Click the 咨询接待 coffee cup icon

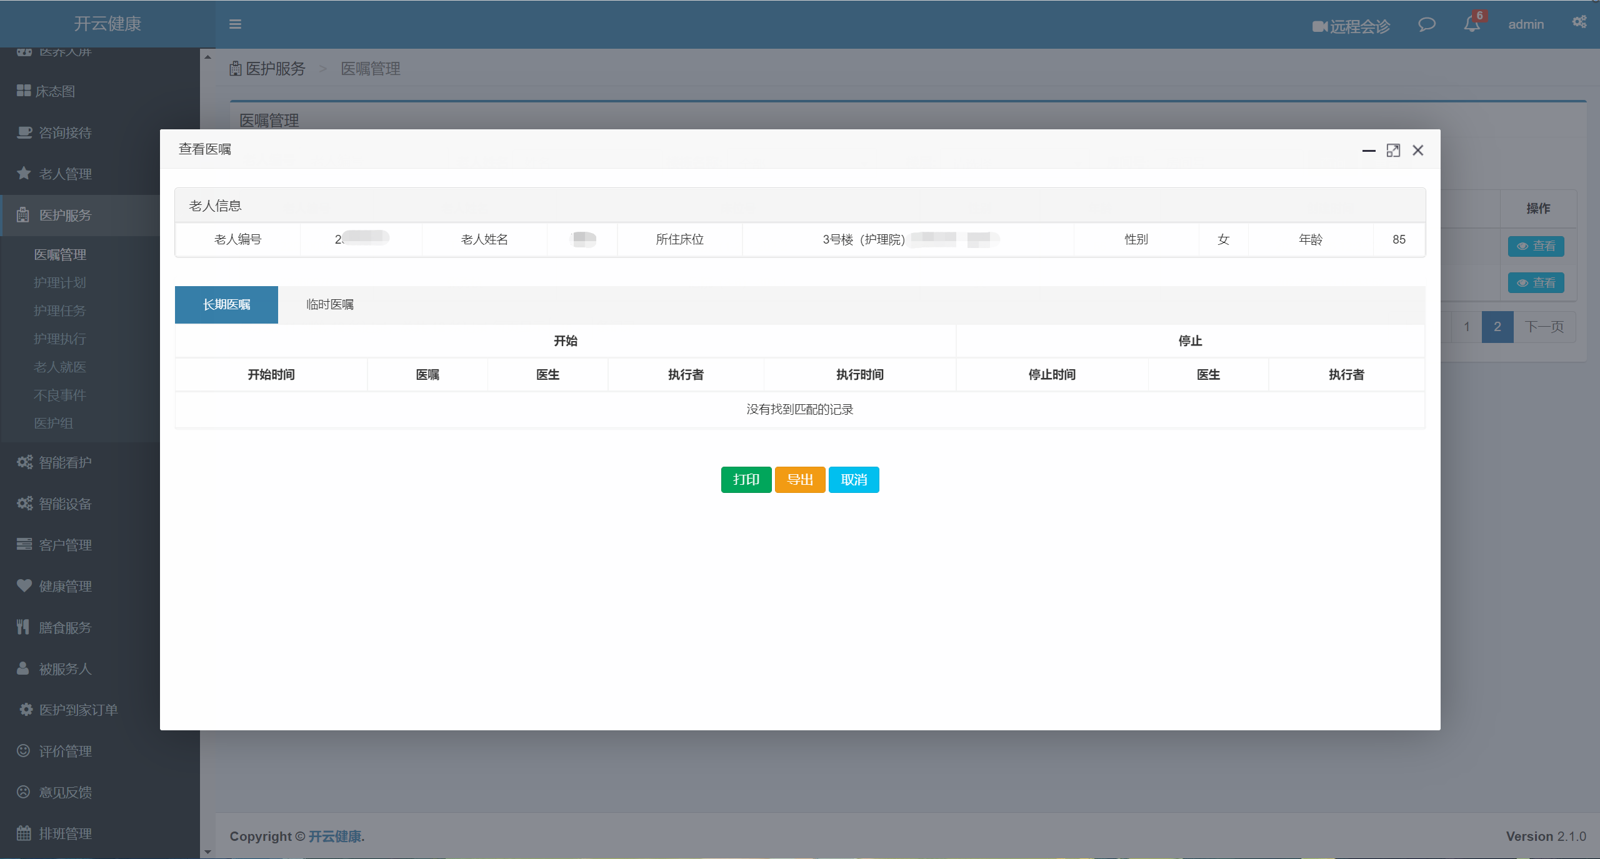tap(24, 132)
